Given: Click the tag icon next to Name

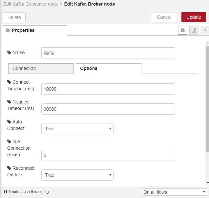Looking at the screenshot, I should [x=9, y=53].
